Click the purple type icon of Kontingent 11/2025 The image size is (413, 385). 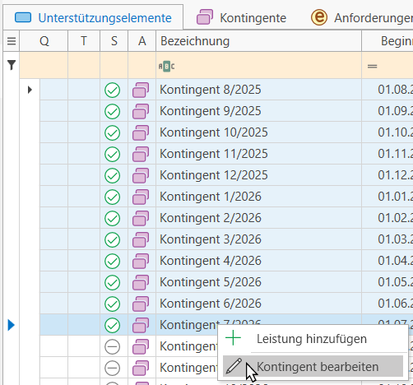pyautogui.click(x=141, y=154)
